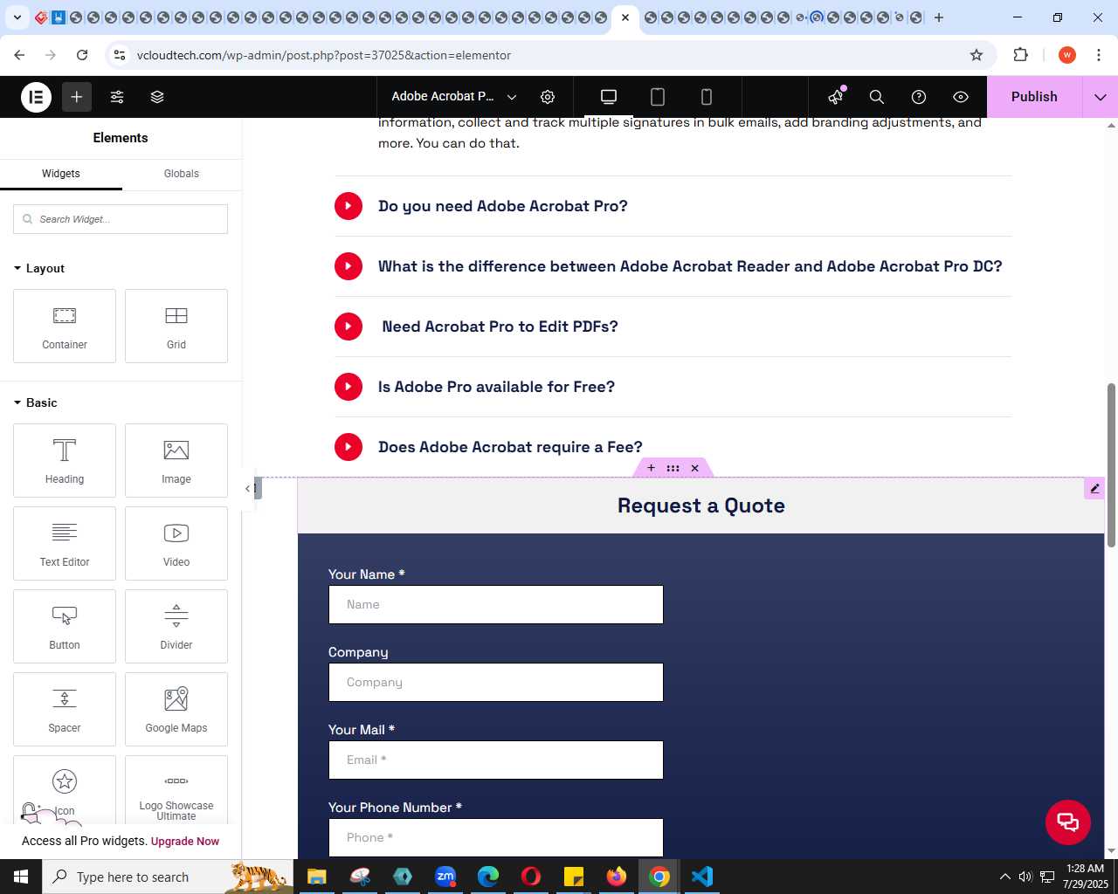Select the Heading widget
The height and width of the screenshot is (894, 1118).
[65, 460]
